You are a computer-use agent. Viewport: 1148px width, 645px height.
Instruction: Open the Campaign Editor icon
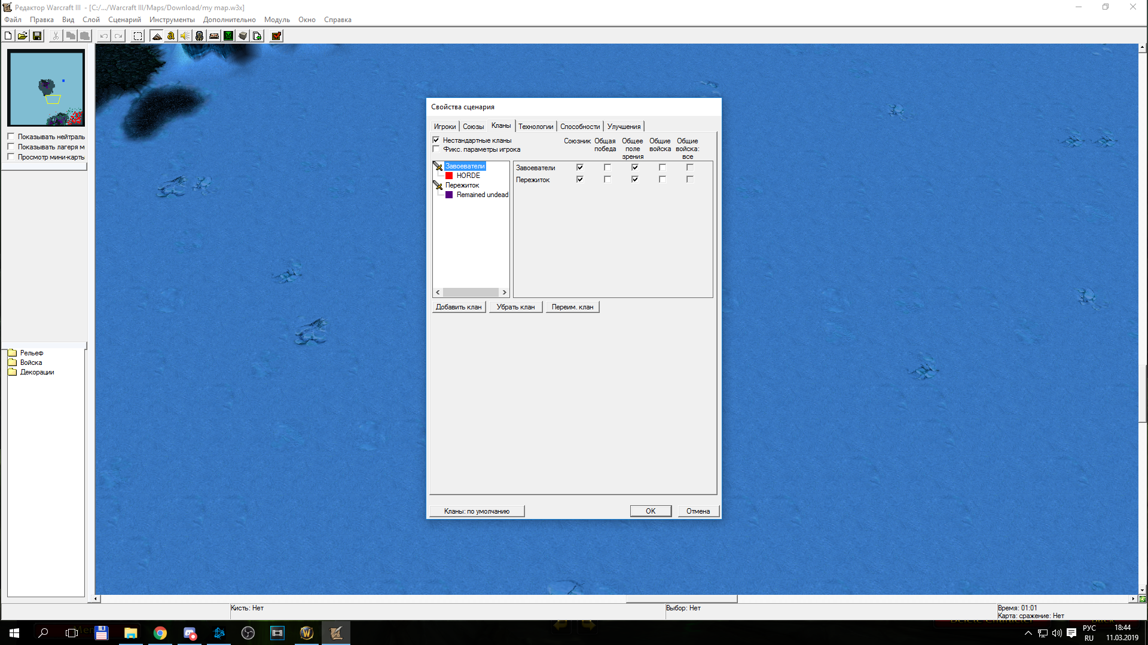pyautogui.click(x=214, y=36)
